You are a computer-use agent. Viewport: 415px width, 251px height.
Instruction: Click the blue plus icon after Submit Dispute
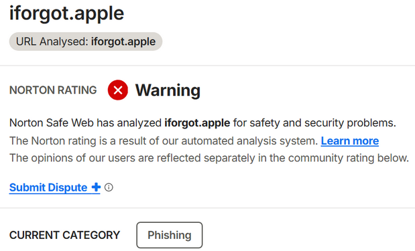pos(96,187)
